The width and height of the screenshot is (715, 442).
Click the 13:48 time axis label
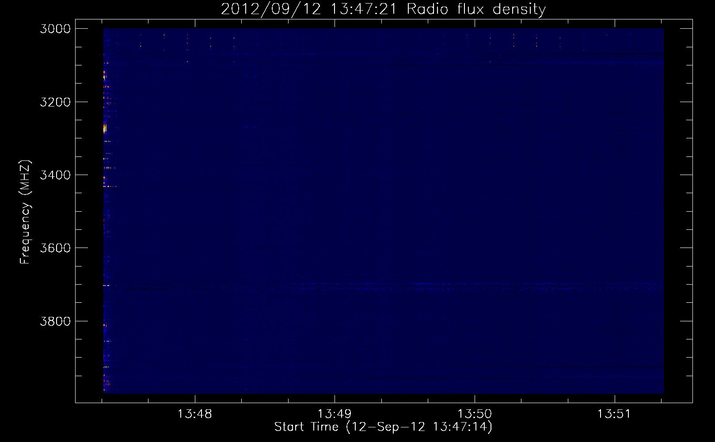point(194,414)
